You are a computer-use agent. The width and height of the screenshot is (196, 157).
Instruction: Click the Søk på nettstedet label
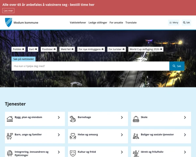click(x=24, y=59)
